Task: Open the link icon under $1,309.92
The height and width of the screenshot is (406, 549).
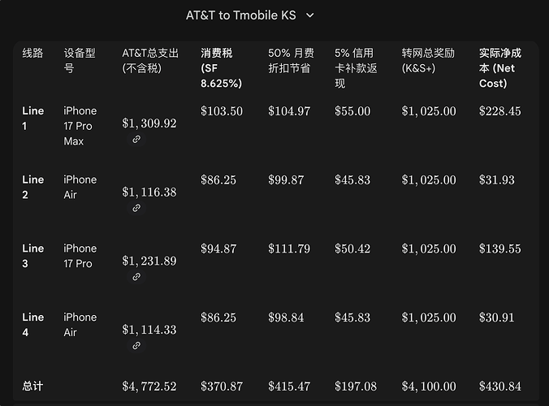Action: tap(136, 140)
